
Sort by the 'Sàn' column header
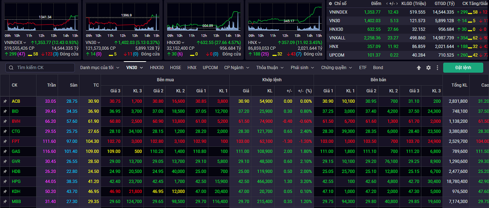[x=73, y=85]
